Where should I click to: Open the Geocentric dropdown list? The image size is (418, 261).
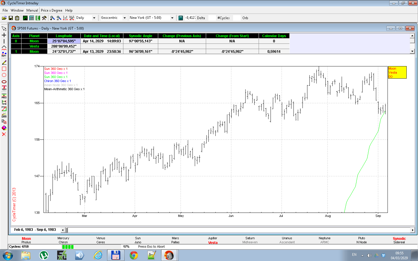tap(125, 18)
